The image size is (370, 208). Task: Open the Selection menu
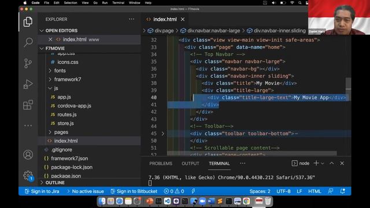(x=71, y=3)
